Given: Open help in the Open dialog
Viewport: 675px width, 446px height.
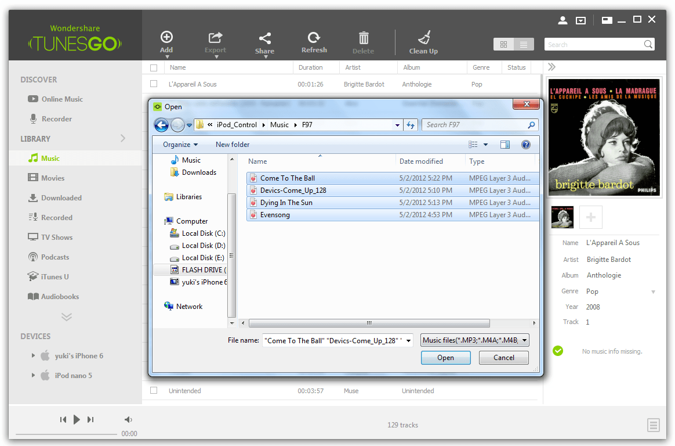Looking at the screenshot, I should (525, 145).
